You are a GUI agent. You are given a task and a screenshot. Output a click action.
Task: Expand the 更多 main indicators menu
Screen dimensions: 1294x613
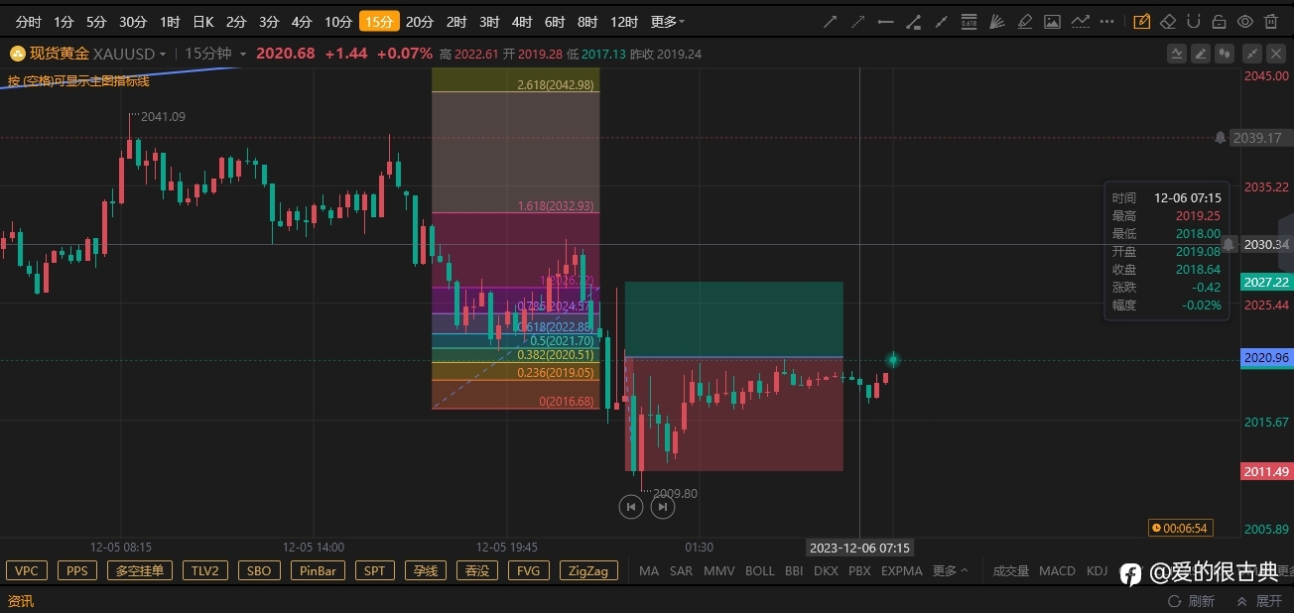950,571
